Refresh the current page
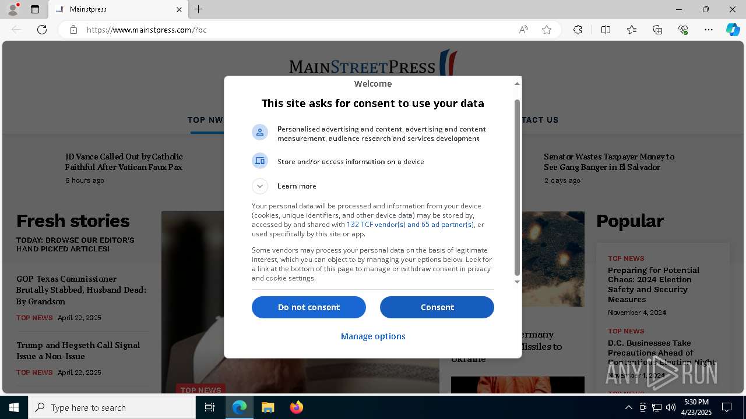746x419 pixels. coord(42,30)
